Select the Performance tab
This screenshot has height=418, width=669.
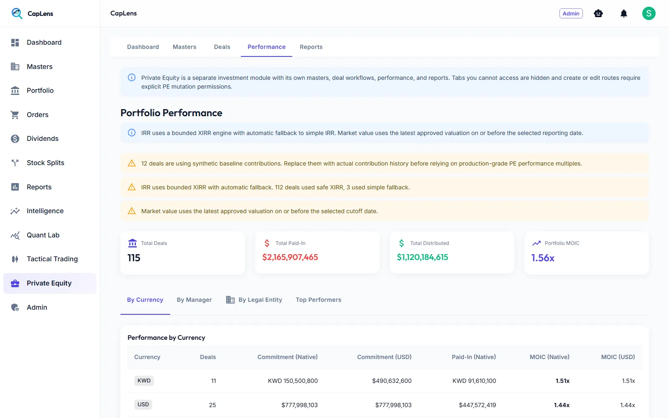pos(266,47)
